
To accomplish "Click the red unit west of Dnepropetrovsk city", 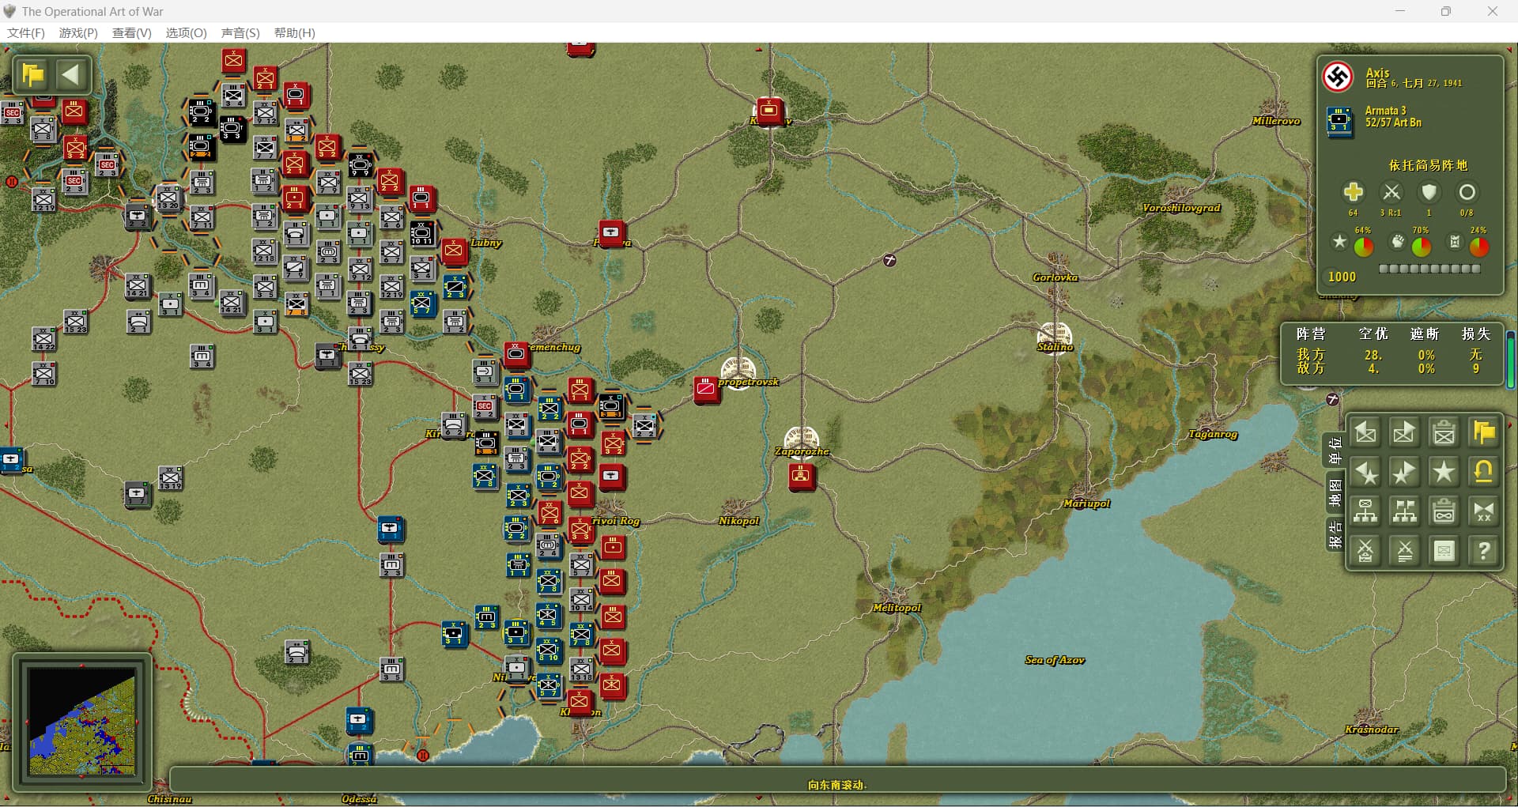I will click(706, 389).
